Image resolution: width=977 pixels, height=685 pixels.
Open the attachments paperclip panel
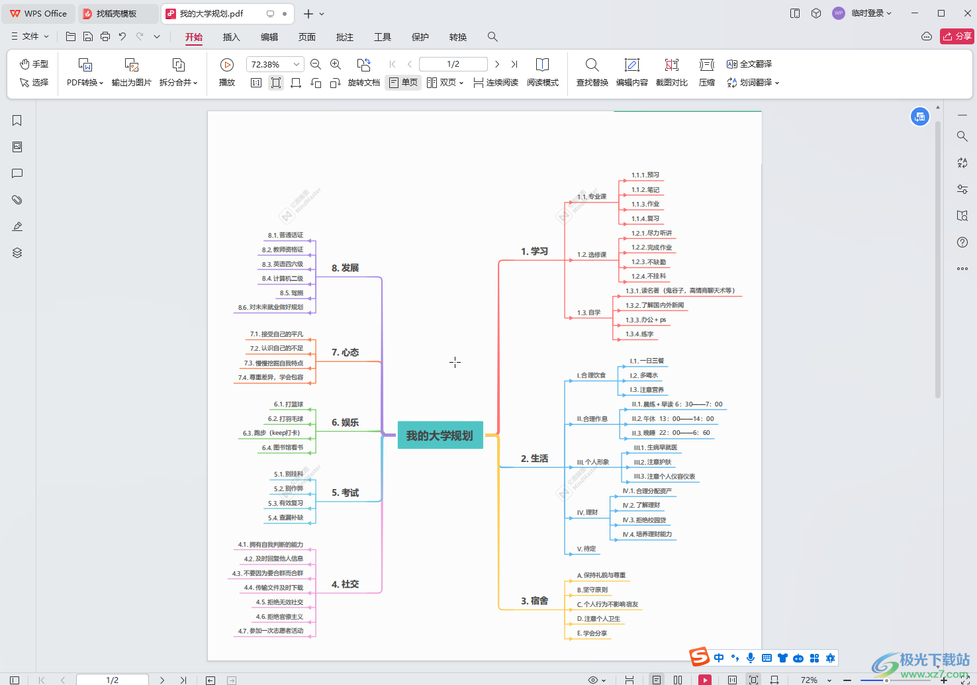tap(17, 200)
